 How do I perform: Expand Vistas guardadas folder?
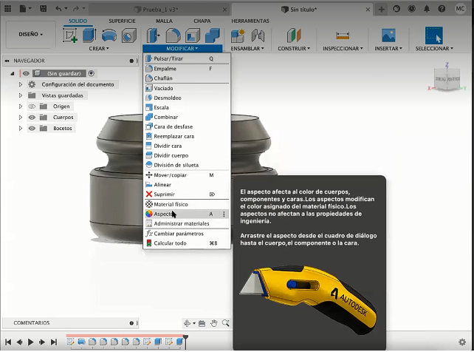[x=20, y=95]
